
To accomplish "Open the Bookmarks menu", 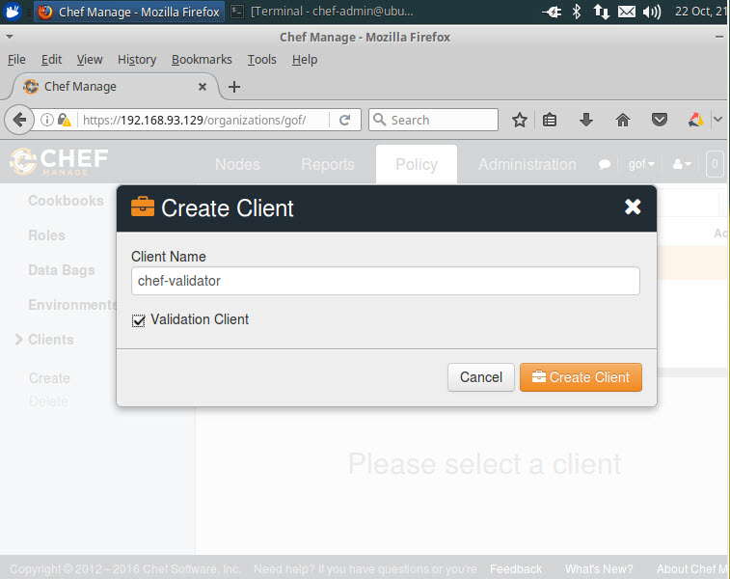I will click(202, 60).
